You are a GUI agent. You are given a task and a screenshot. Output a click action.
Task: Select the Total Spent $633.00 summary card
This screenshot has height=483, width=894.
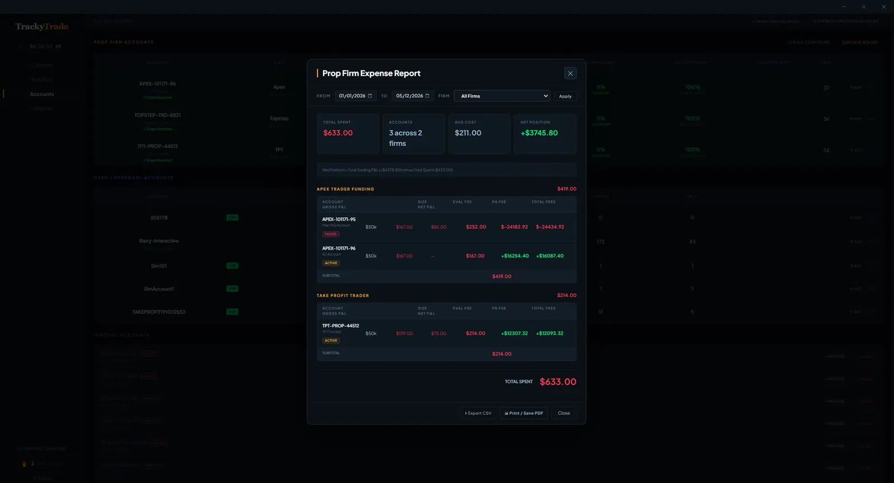(x=348, y=134)
